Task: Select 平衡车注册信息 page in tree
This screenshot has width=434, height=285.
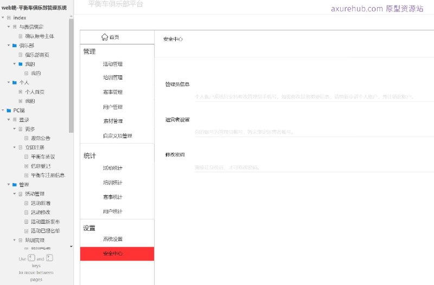Action: point(48,175)
